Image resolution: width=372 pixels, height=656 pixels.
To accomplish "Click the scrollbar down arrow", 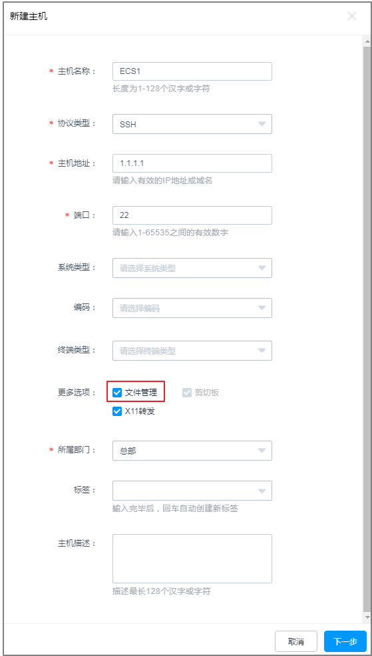I will click(x=367, y=617).
